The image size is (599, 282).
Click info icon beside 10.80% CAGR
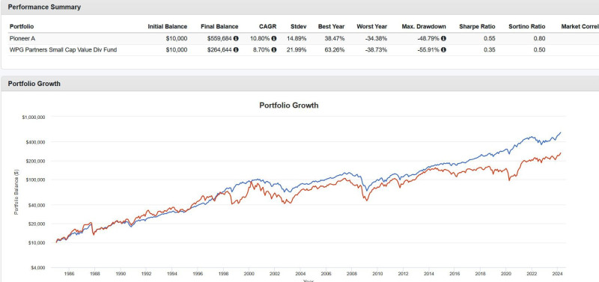click(274, 39)
